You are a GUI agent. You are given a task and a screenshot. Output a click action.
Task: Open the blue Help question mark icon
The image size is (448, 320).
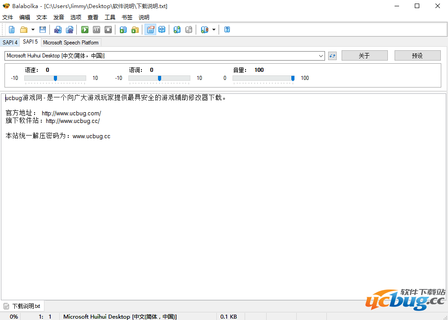(227, 30)
